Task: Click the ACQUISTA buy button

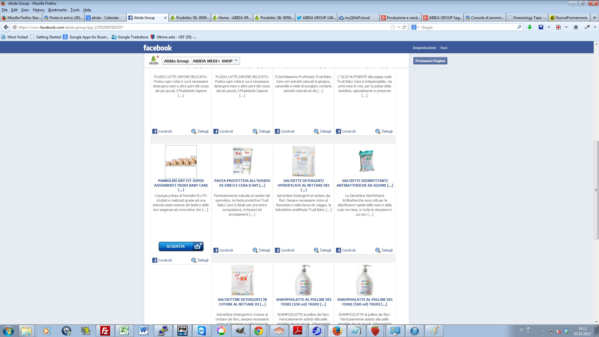Action: point(181,246)
